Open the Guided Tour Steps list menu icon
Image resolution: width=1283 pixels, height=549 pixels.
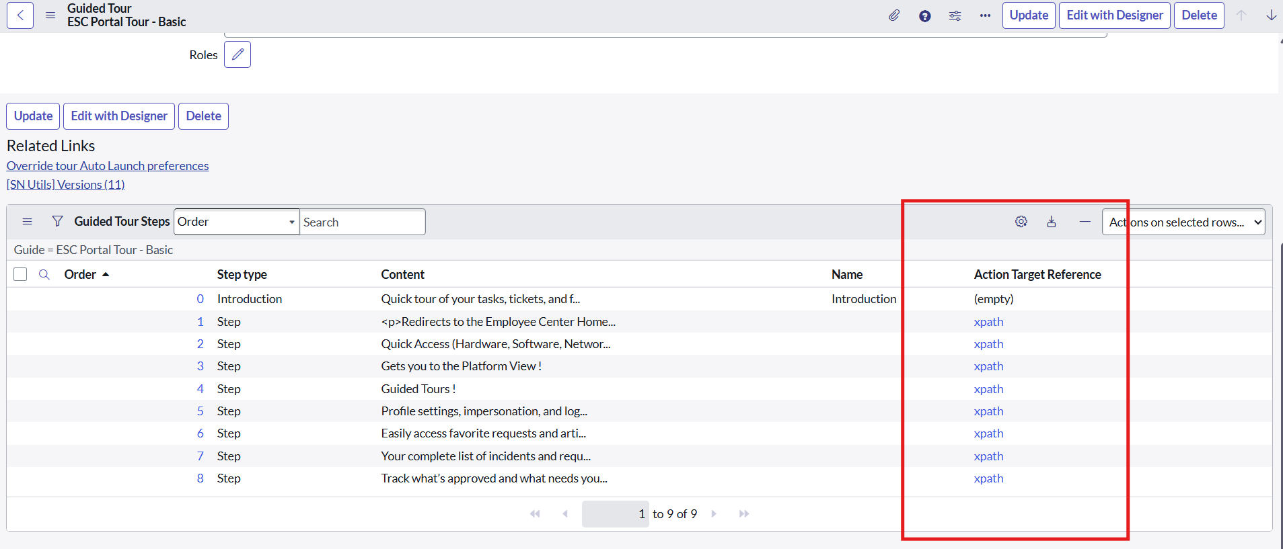coord(28,222)
